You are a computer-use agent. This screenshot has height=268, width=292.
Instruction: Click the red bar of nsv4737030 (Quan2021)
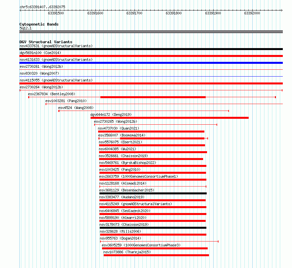151,132
